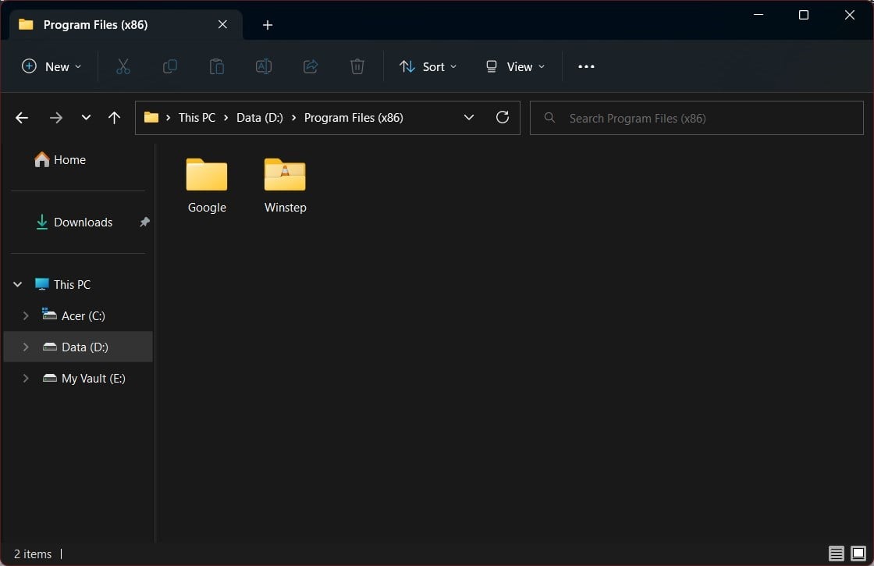
Task: Open the Sort dropdown
Action: [x=428, y=66]
